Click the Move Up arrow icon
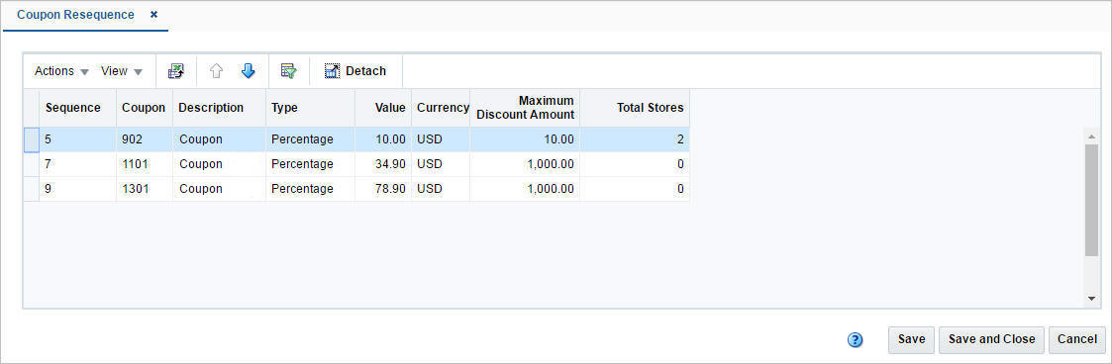The image size is (1112, 364). (216, 71)
